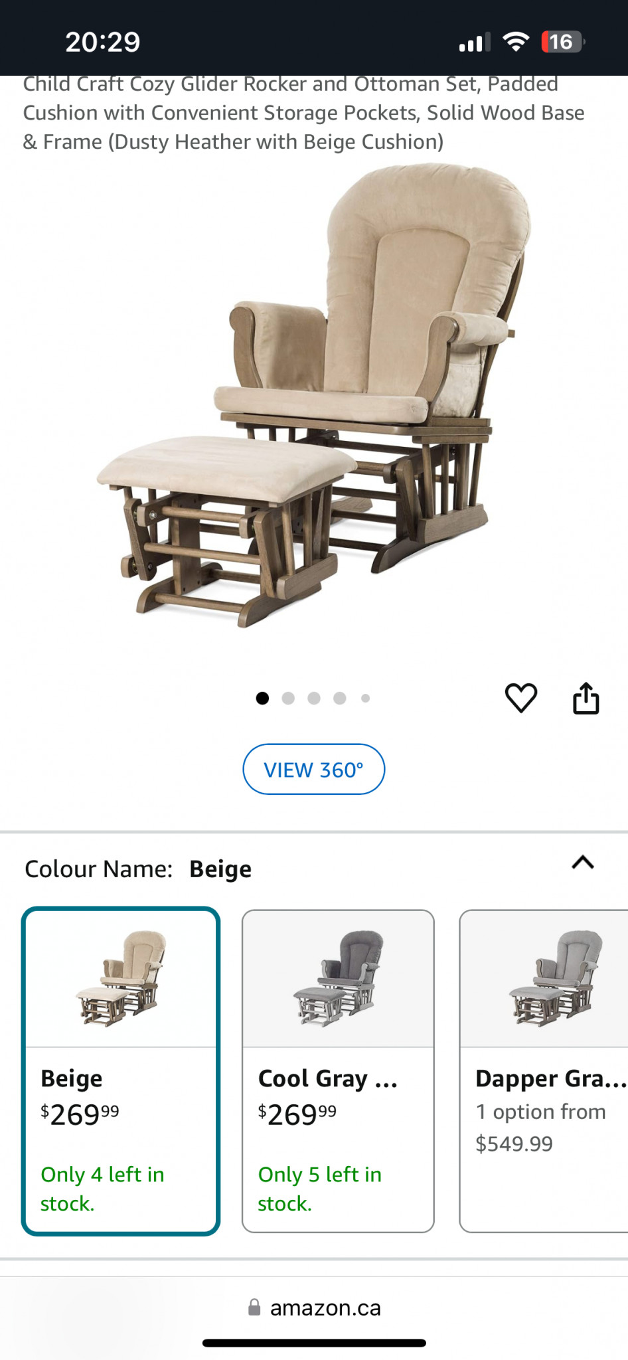This screenshot has width=628, height=1360.
Task: Tap the heart wishlist icon
Action: click(x=521, y=698)
